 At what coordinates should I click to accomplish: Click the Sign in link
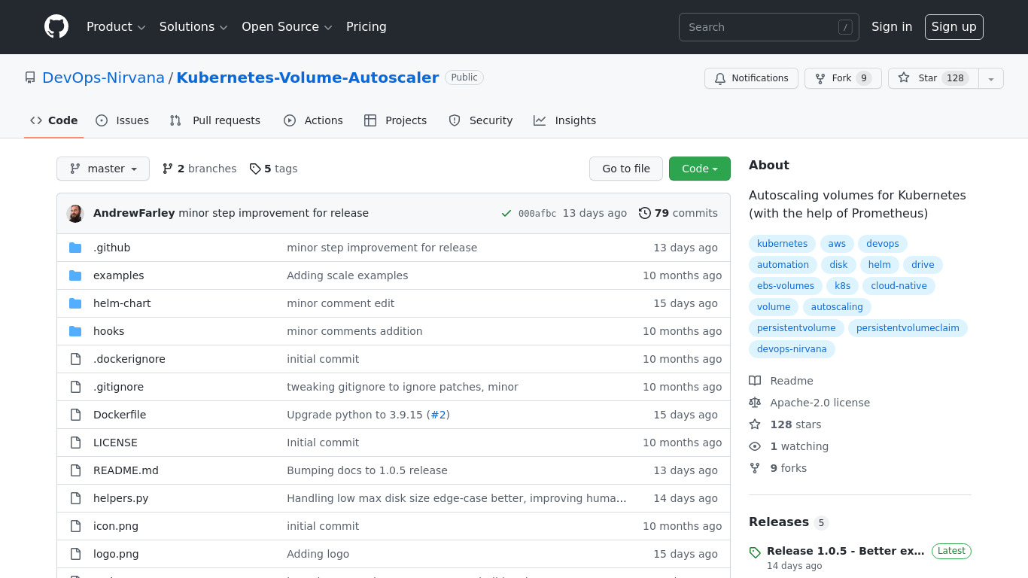click(892, 27)
